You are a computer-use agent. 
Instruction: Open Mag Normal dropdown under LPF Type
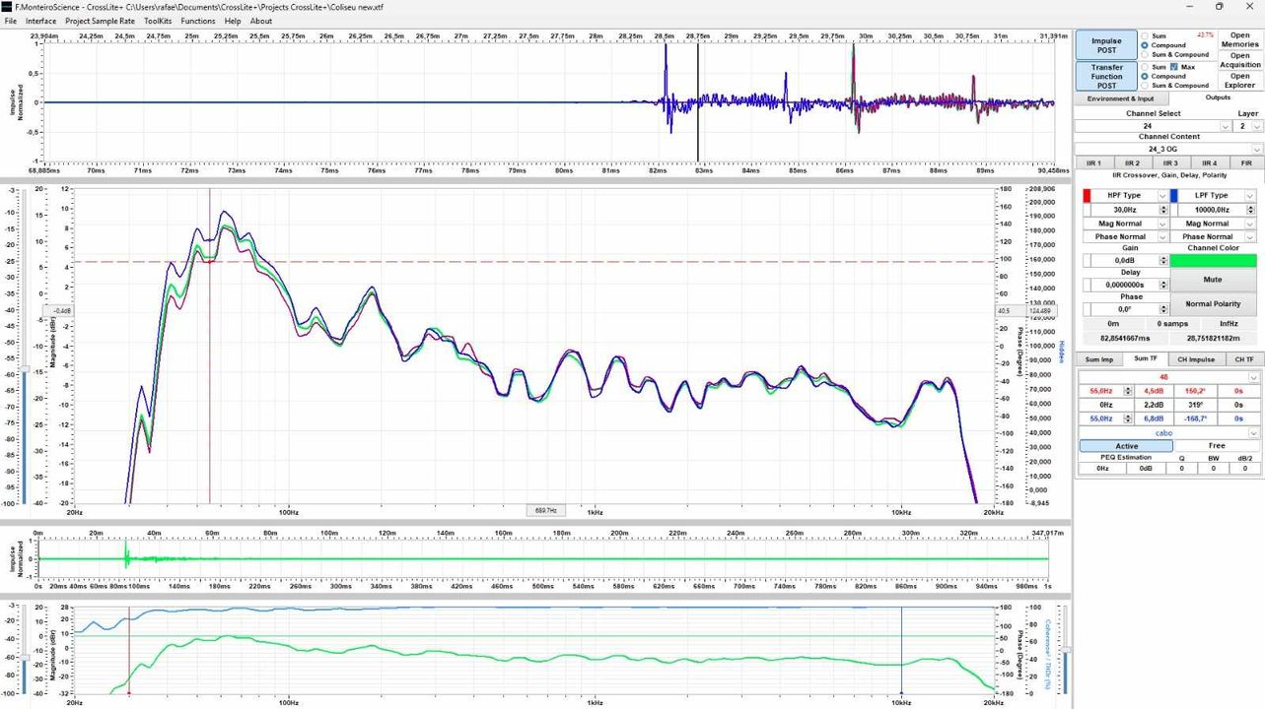(1213, 224)
